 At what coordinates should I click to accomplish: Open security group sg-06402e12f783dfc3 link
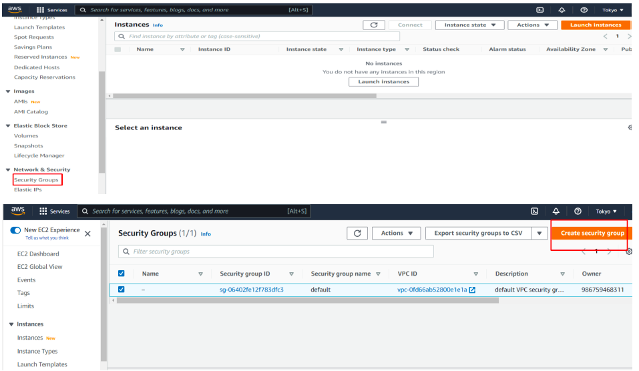tap(252, 290)
